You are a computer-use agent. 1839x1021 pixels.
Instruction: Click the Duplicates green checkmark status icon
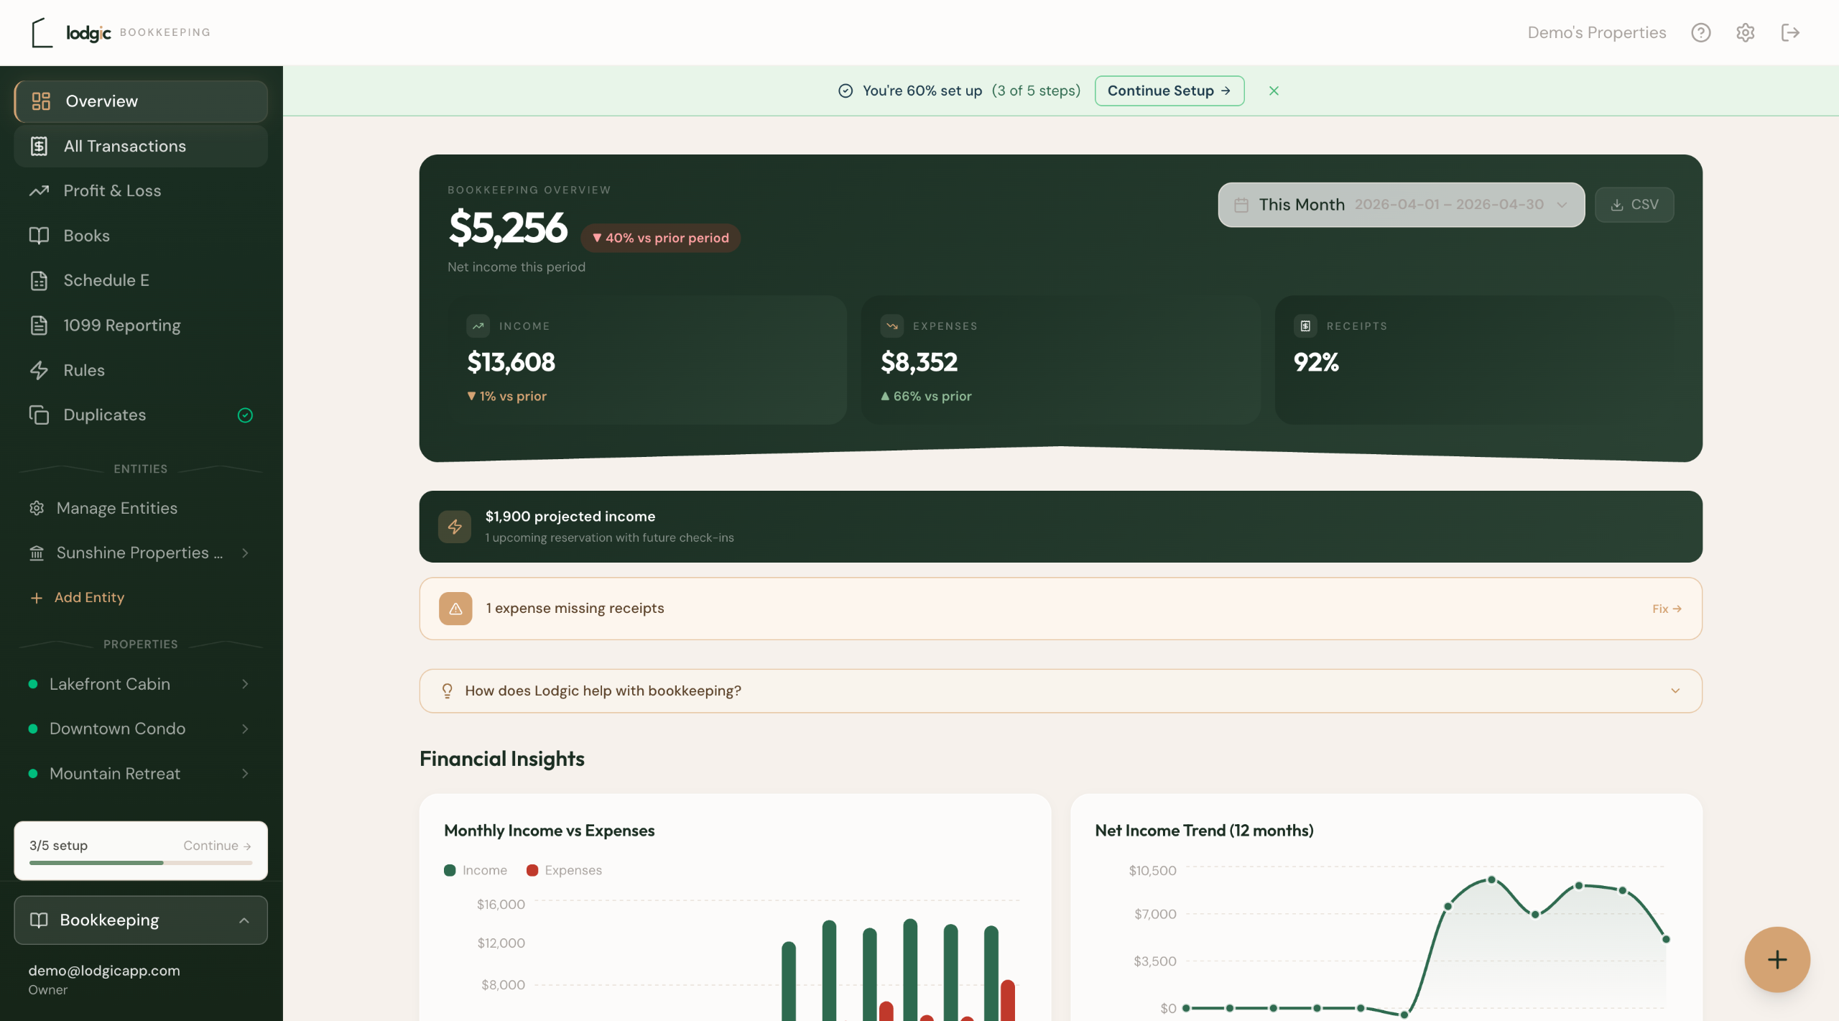pyautogui.click(x=245, y=415)
